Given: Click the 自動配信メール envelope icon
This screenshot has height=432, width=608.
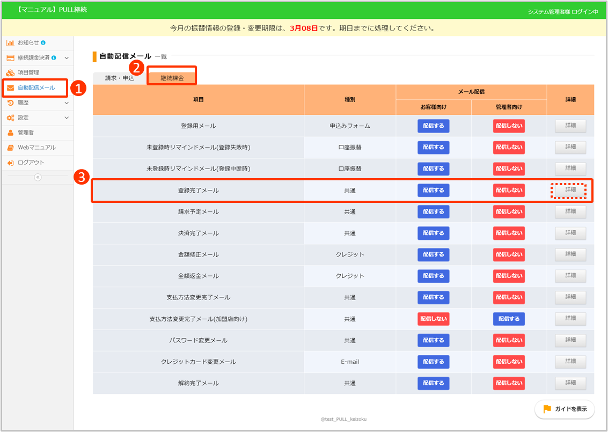Looking at the screenshot, I should tap(10, 87).
